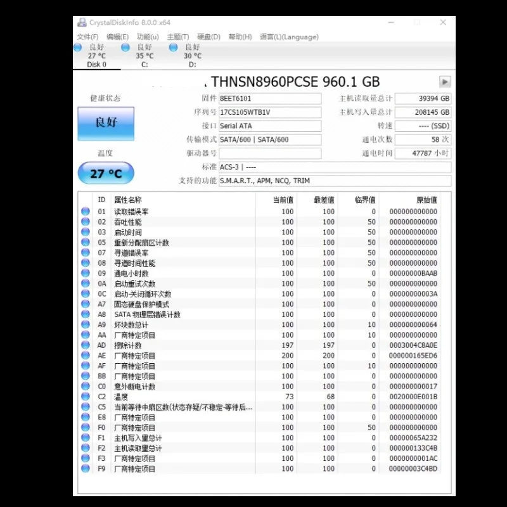Select the Disk 0 drive tab
Screen dimensions: 507x507
[97, 56]
